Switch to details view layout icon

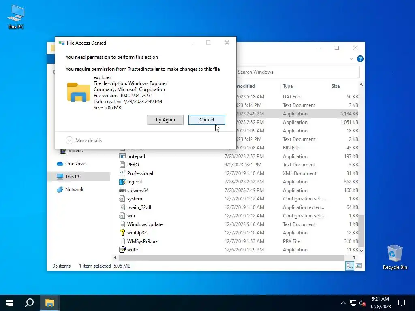coord(350,266)
